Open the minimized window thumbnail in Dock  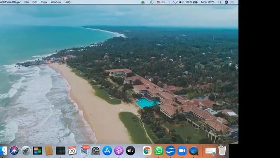[x=210, y=151]
